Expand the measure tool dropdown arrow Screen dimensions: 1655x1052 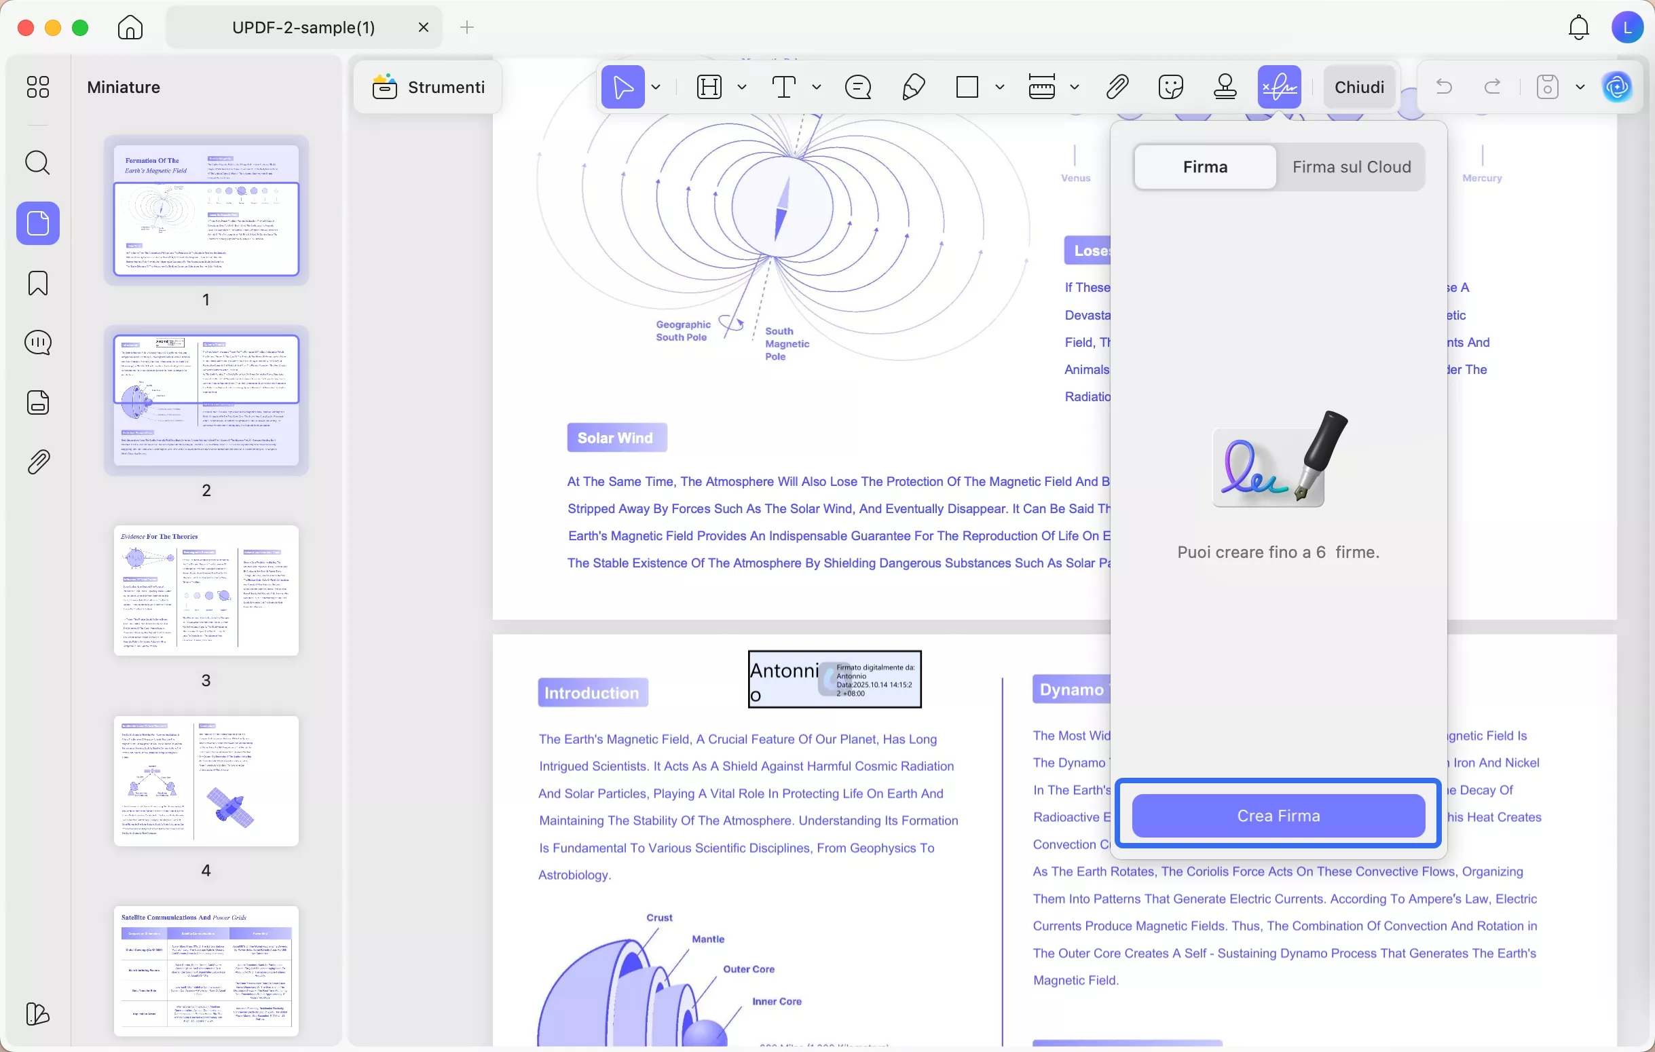pos(1075,88)
